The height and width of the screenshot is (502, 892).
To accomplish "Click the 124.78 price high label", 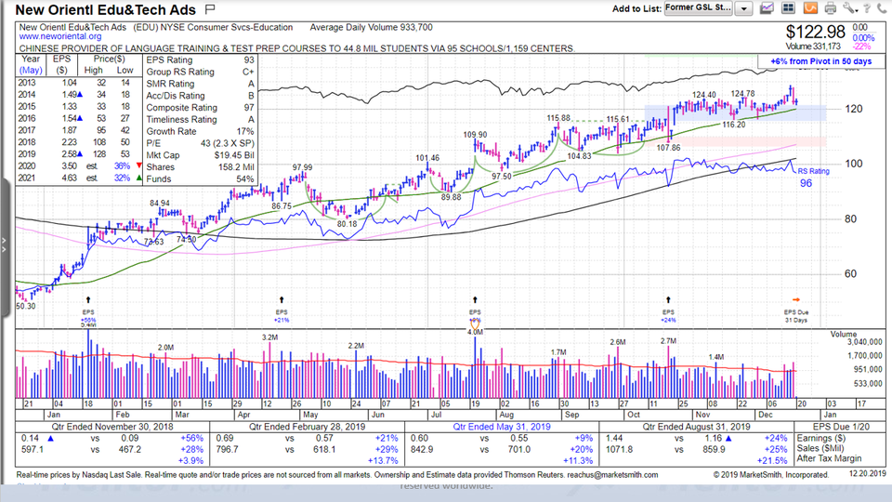I will [x=743, y=93].
